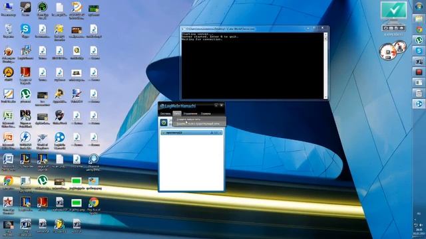This screenshot has width=426, height=239.
Task: Select the Play Ace of Spades Chrome shortcut
Action: [x=94, y=205]
